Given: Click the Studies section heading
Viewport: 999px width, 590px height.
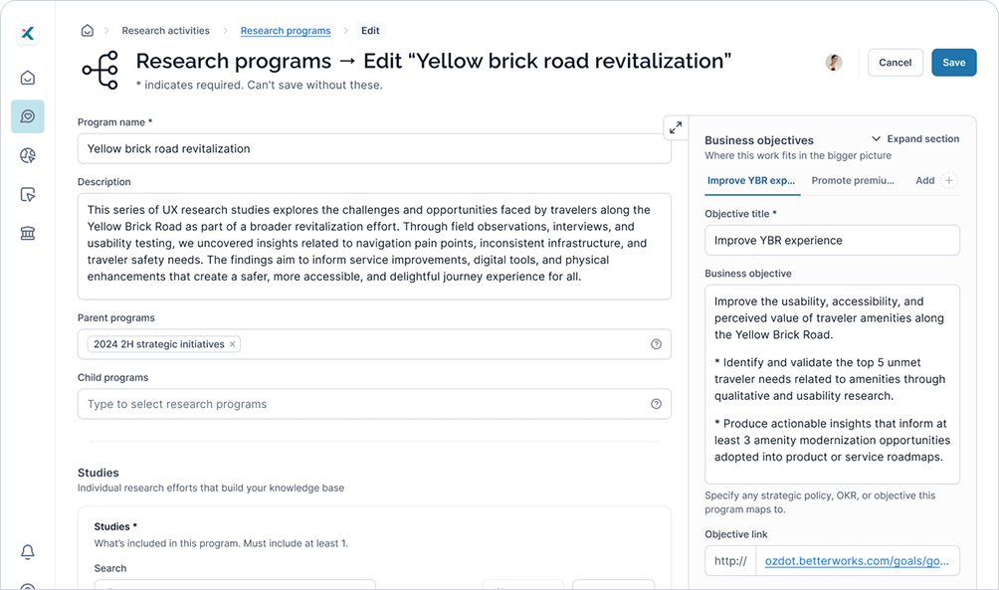Looking at the screenshot, I should [x=99, y=473].
